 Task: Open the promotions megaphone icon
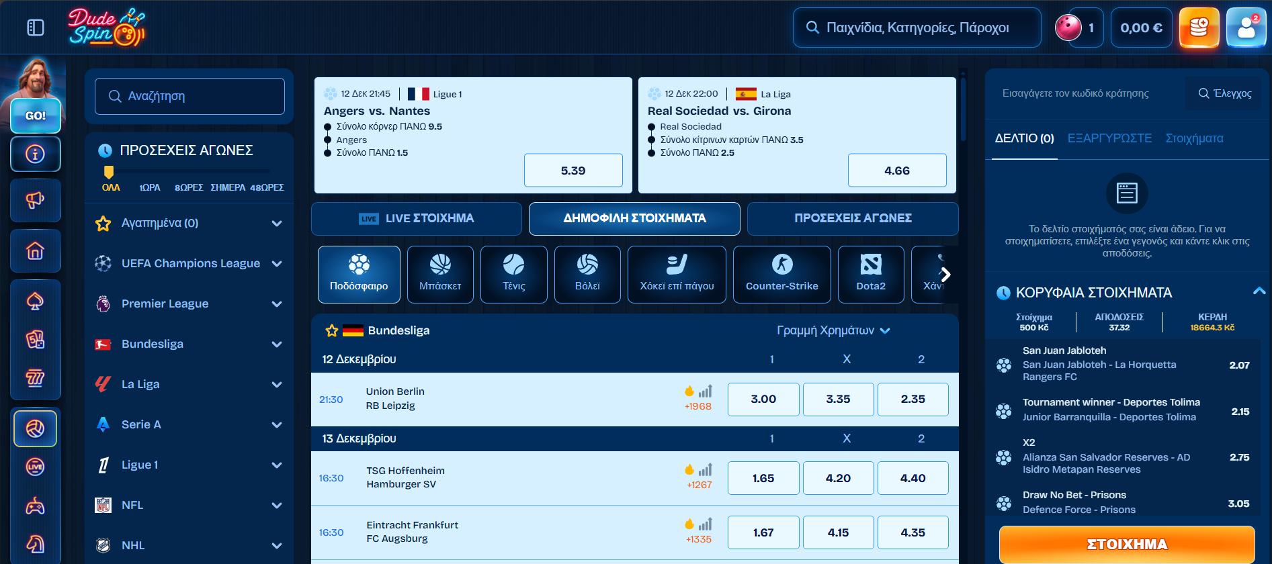click(x=35, y=199)
